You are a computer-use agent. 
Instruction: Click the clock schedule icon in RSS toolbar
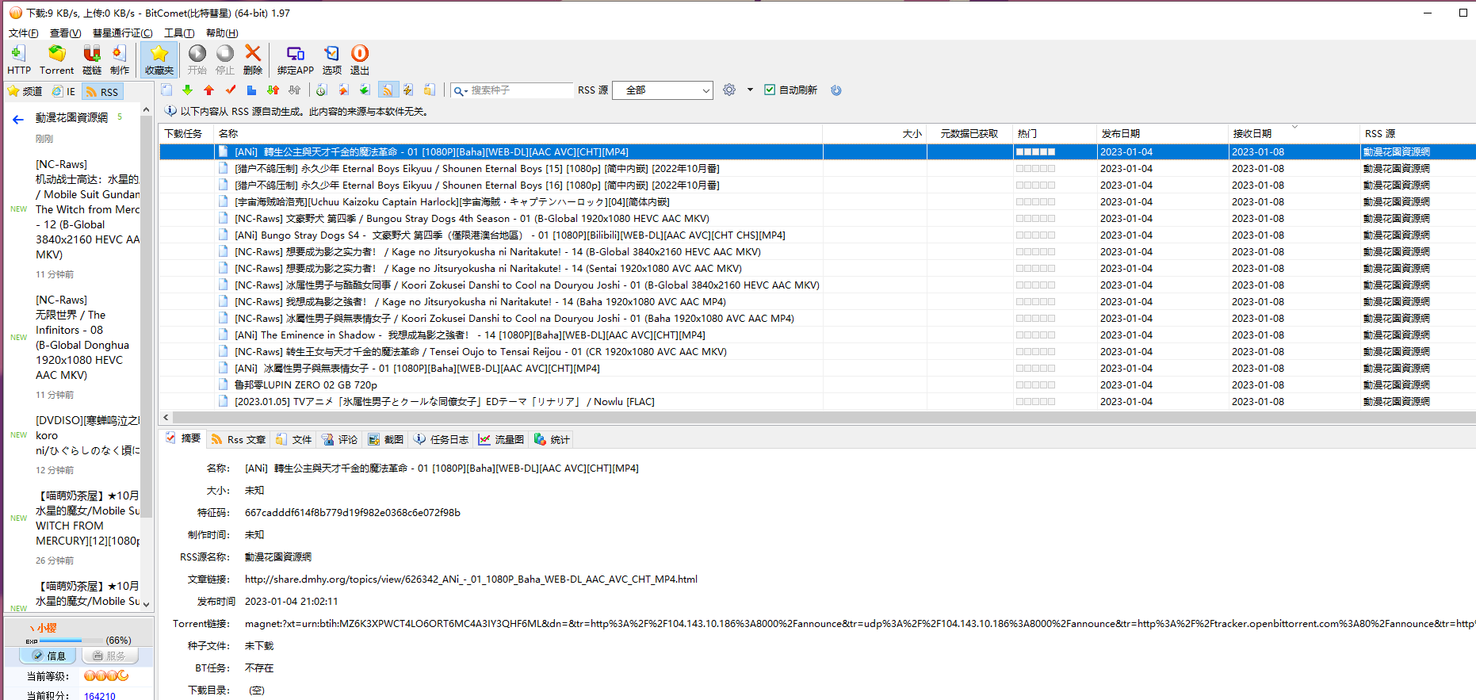(321, 90)
